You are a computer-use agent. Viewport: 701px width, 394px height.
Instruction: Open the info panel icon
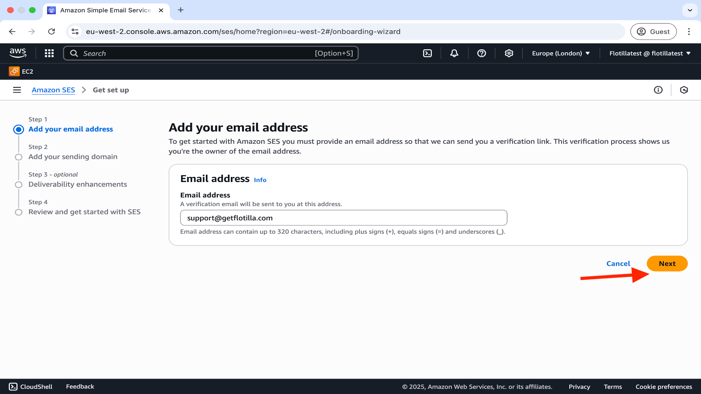point(658,90)
